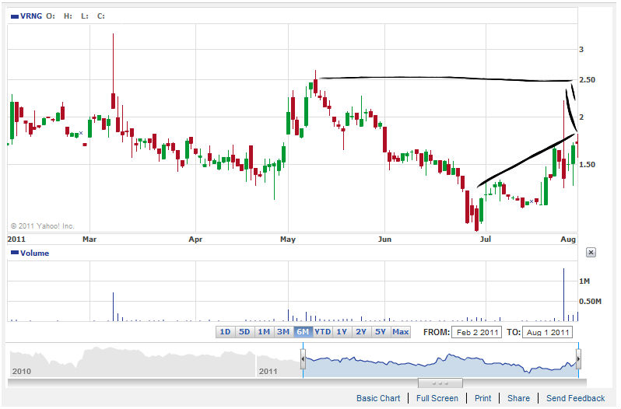Choose the 3M range button
This screenshot has height=409, width=621.
coord(283,332)
